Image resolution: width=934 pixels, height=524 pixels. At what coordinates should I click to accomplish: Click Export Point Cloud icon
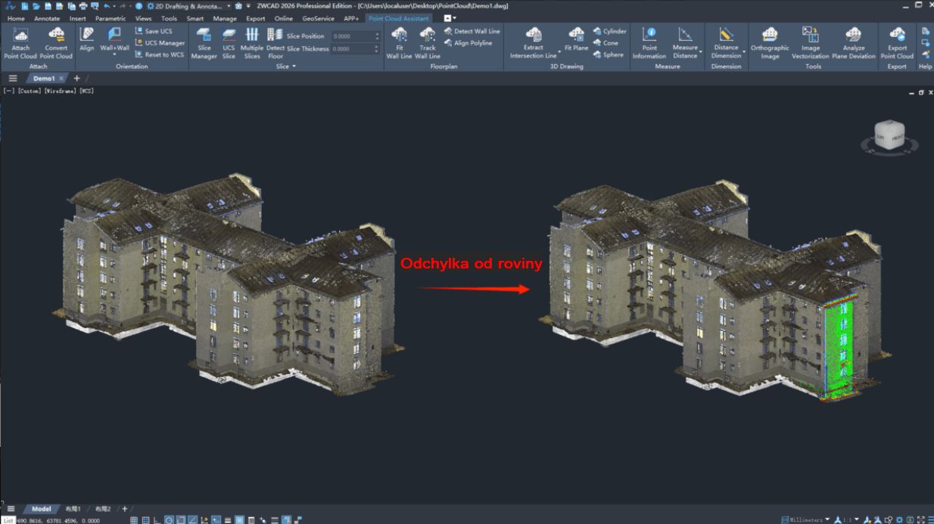897,42
